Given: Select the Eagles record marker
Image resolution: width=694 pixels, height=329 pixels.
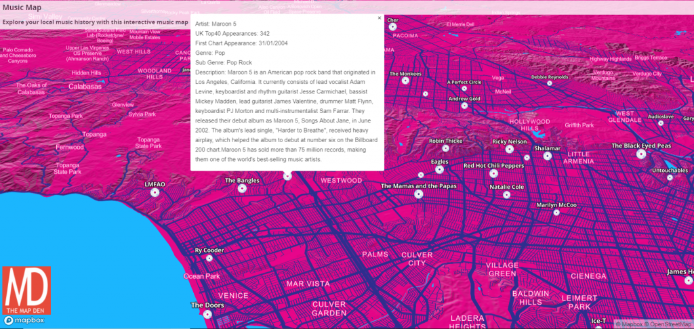Looking at the screenshot, I should [439, 170].
